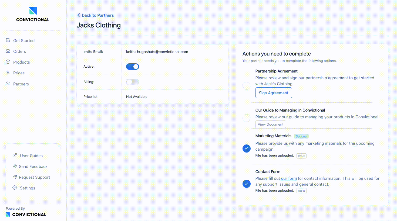
Task: Click the 'Active:' row label
Action: pos(89,66)
